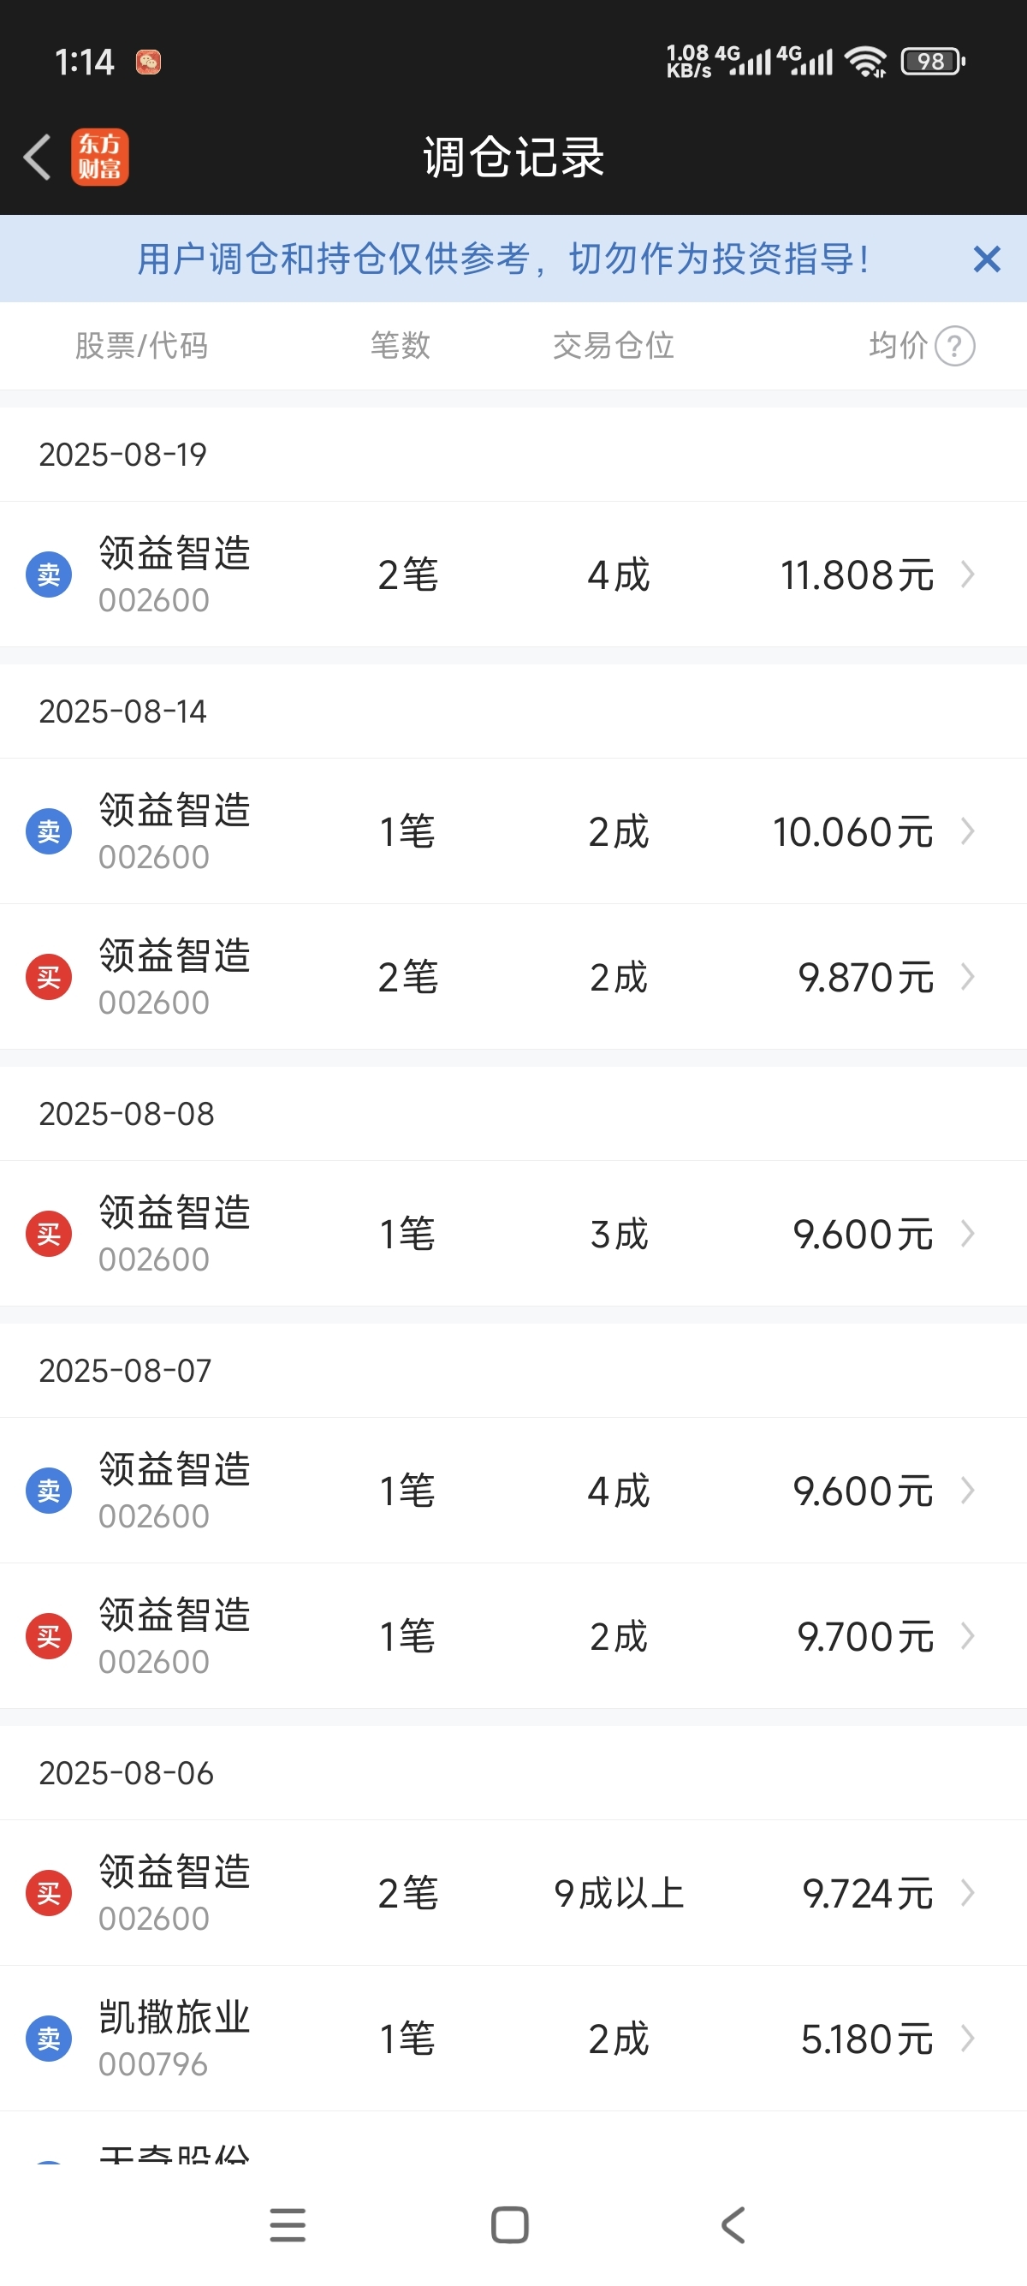Open the 9.700元 buy record row

tap(513, 1635)
